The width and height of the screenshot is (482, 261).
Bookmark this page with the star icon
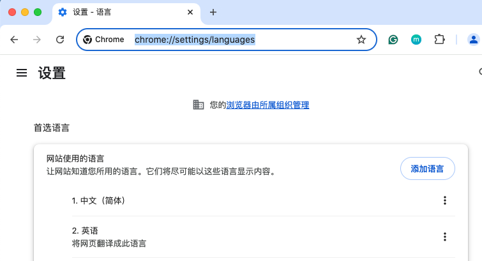click(x=361, y=40)
